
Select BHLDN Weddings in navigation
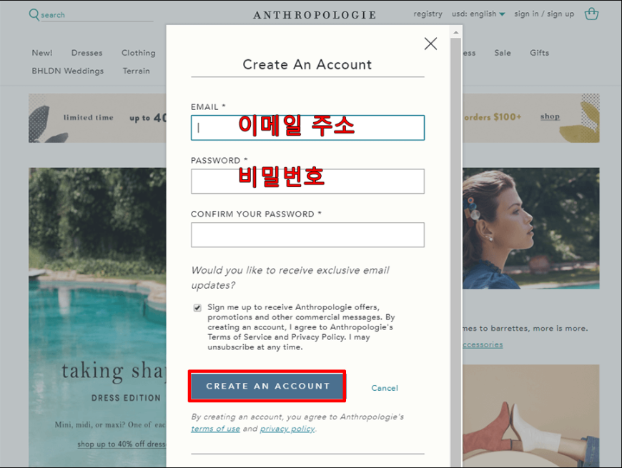(x=68, y=71)
